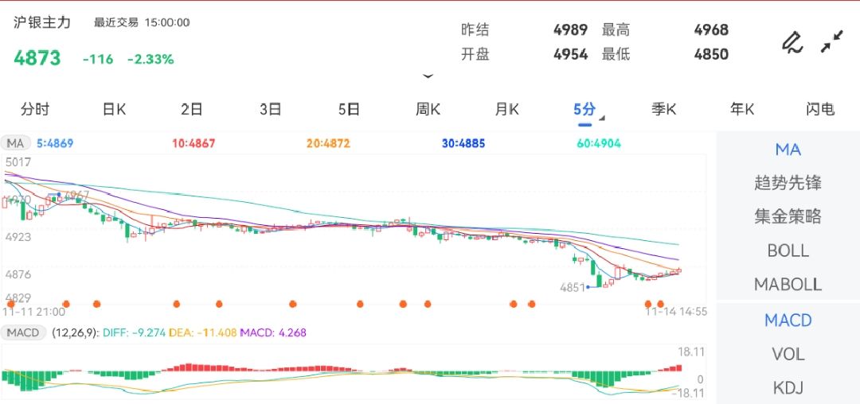The width and height of the screenshot is (860, 404).
Task: Click the MACD: 4.268 reading
Action: point(273,332)
